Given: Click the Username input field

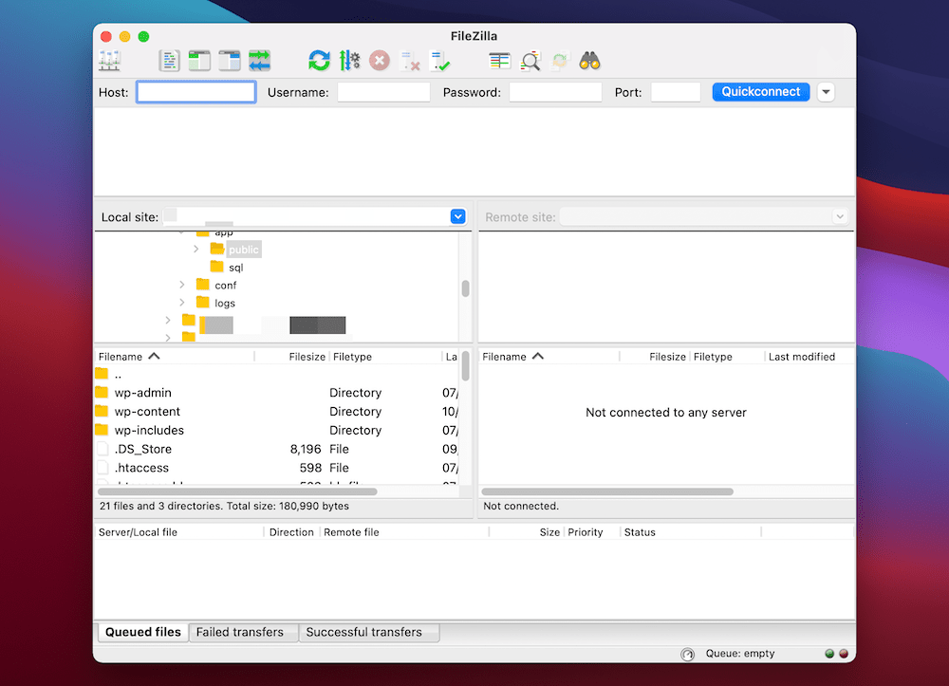Looking at the screenshot, I should (x=383, y=92).
